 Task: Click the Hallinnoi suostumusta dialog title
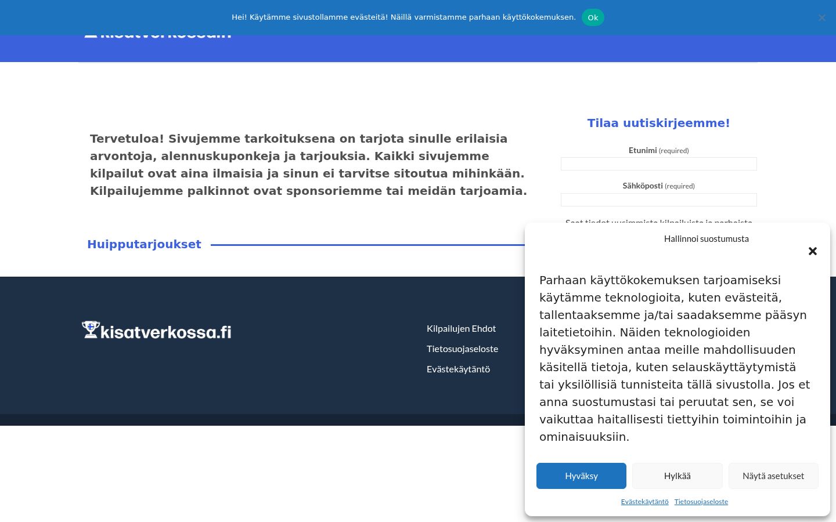click(707, 239)
